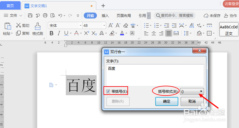
Task: Click 取消 button in dialog
Action: (x=192, y=101)
